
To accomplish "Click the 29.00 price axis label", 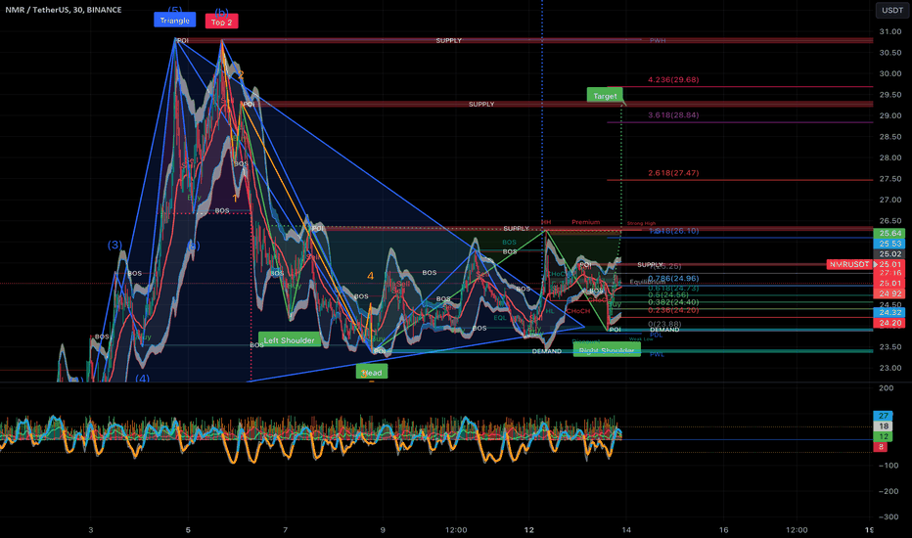I will coord(889,115).
